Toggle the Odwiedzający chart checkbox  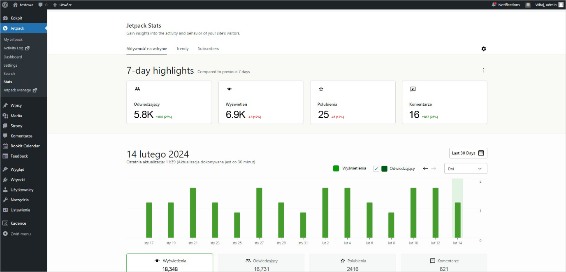coord(376,169)
